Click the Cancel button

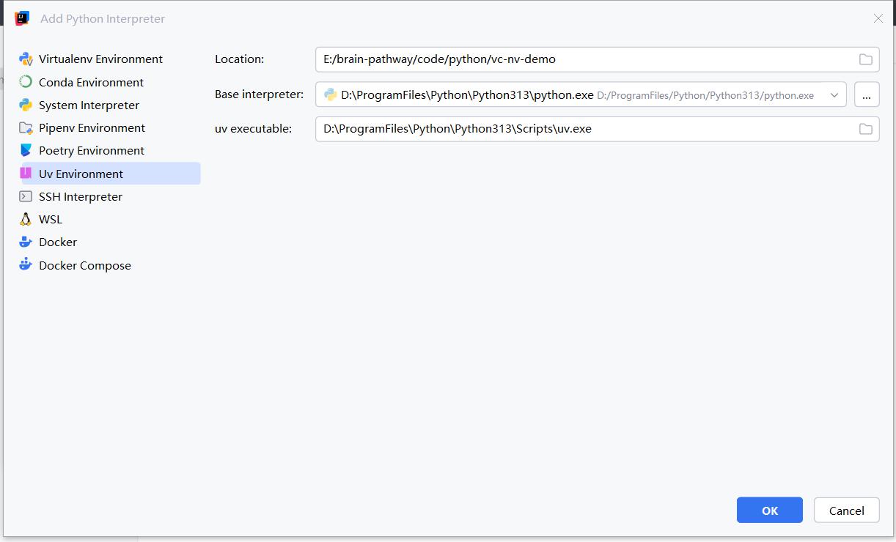coord(847,511)
